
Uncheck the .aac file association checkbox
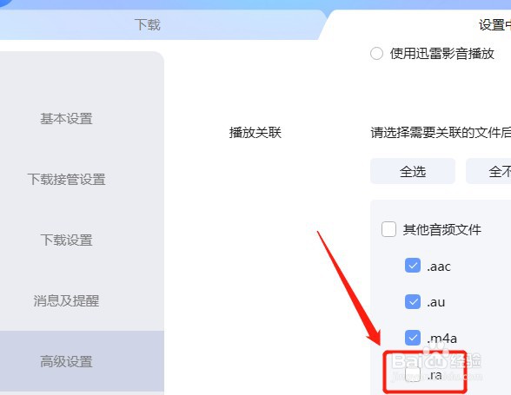click(x=413, y=266)
